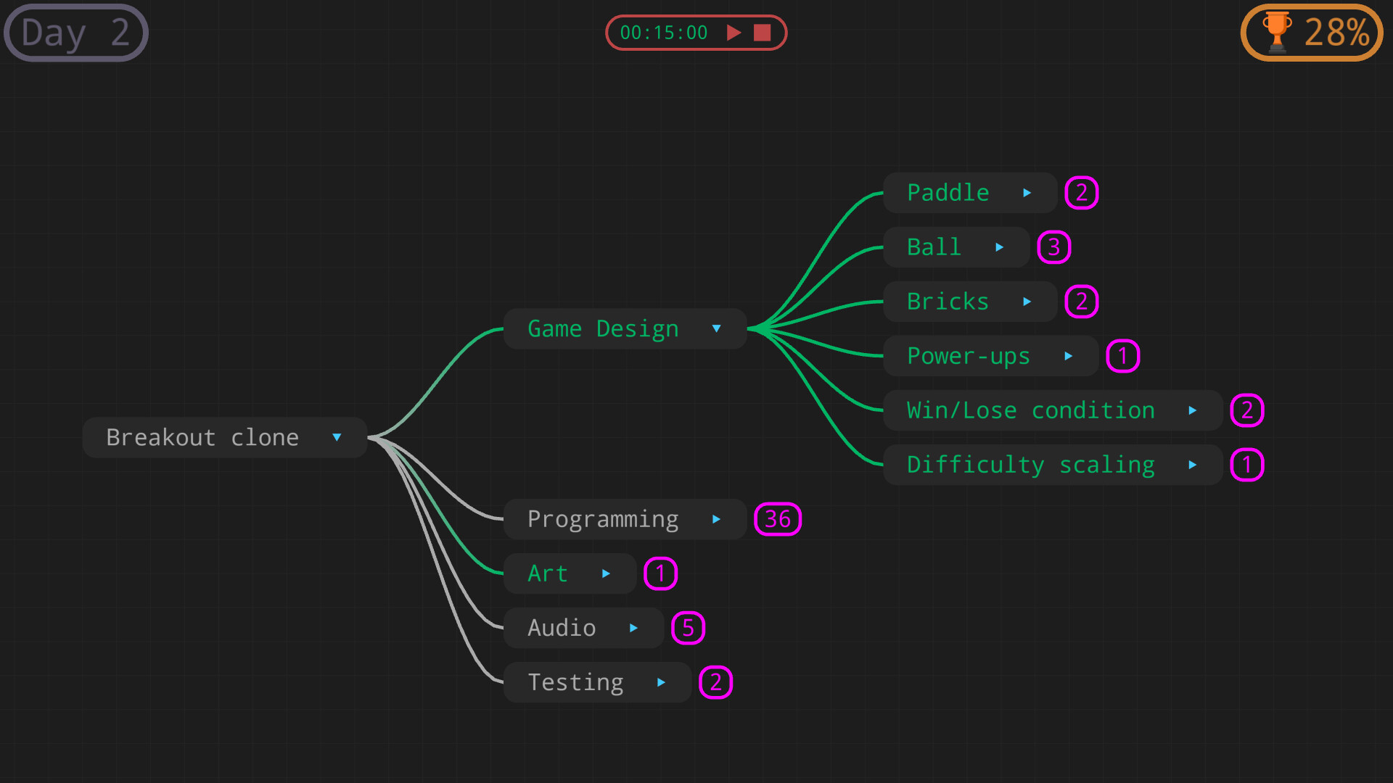Viewport: 1393px width, 783px height.
Task: Click the Day 2 label
Action: point(75,32)
